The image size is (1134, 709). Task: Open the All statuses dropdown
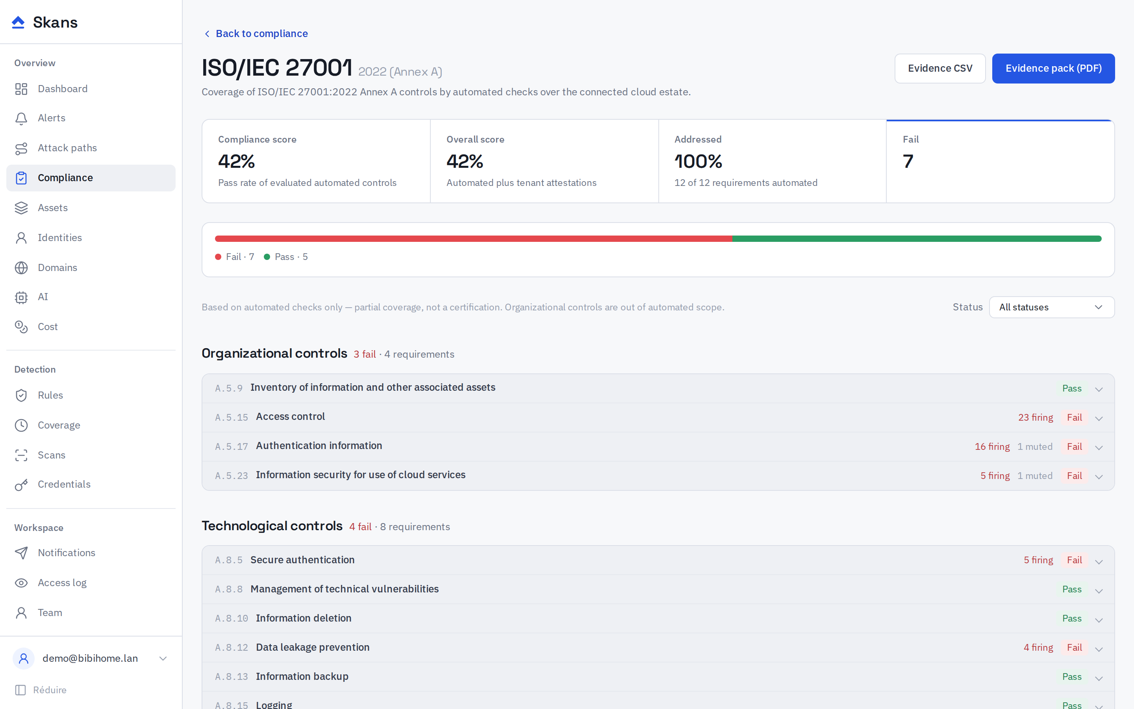click(x=1052, y=307)
